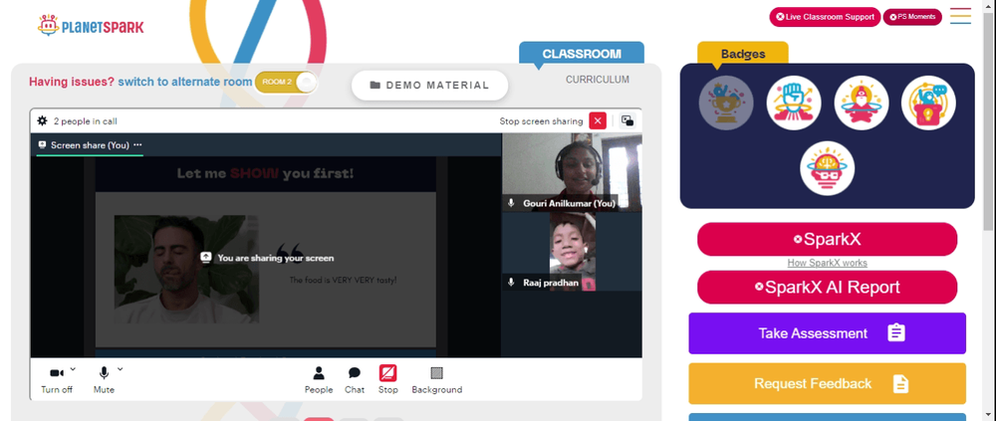This screenshot has height=421, width=996.
Task: Toggle the ROOM 2 alternate room switch
Action: pos(286,82)
